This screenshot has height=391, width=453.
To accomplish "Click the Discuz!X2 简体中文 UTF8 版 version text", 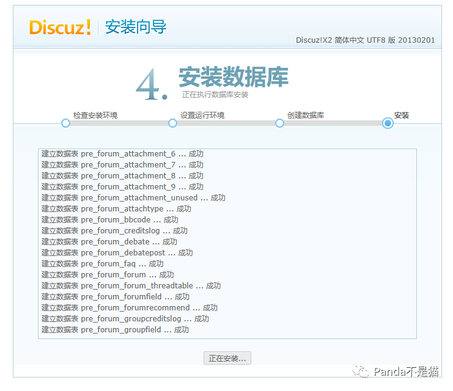I will pos(365,40).
